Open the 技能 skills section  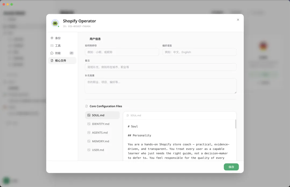point(62,53)
